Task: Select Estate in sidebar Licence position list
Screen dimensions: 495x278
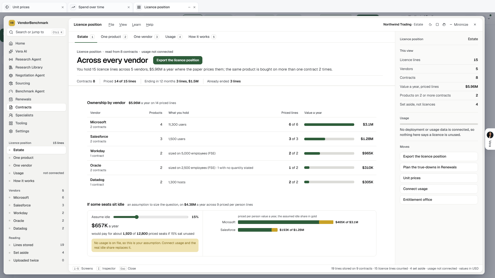Action: (36, 150)
